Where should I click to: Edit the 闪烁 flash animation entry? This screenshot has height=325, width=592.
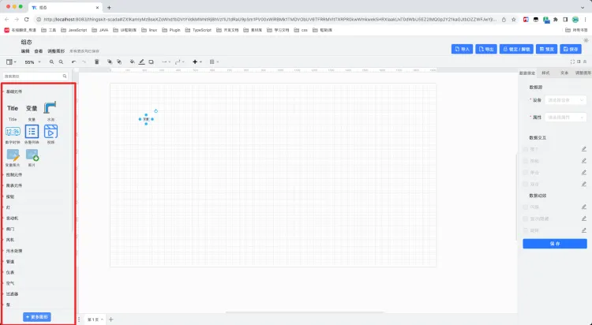[583, 207]
